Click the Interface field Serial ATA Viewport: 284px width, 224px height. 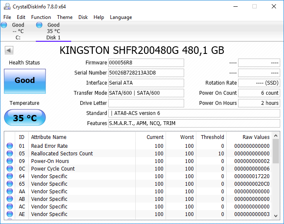coord(146,83)
